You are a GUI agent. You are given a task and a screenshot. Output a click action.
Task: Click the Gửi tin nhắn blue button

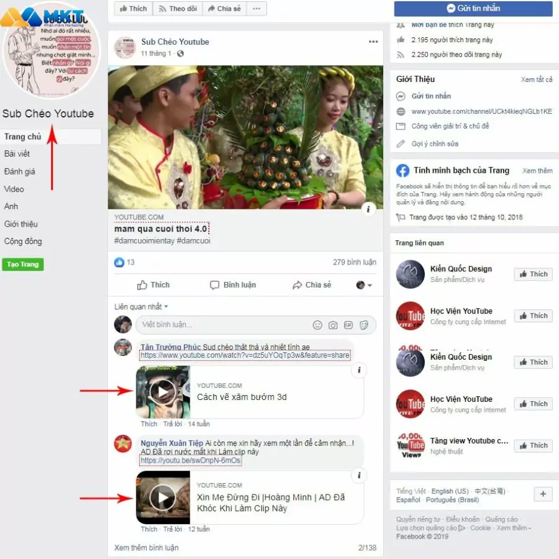coord(473,8)
